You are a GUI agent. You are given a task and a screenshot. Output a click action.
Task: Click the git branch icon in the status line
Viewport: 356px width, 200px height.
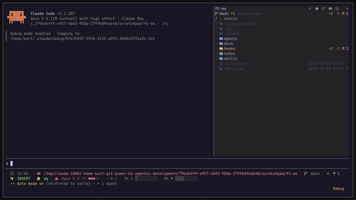tap(306, 174)
